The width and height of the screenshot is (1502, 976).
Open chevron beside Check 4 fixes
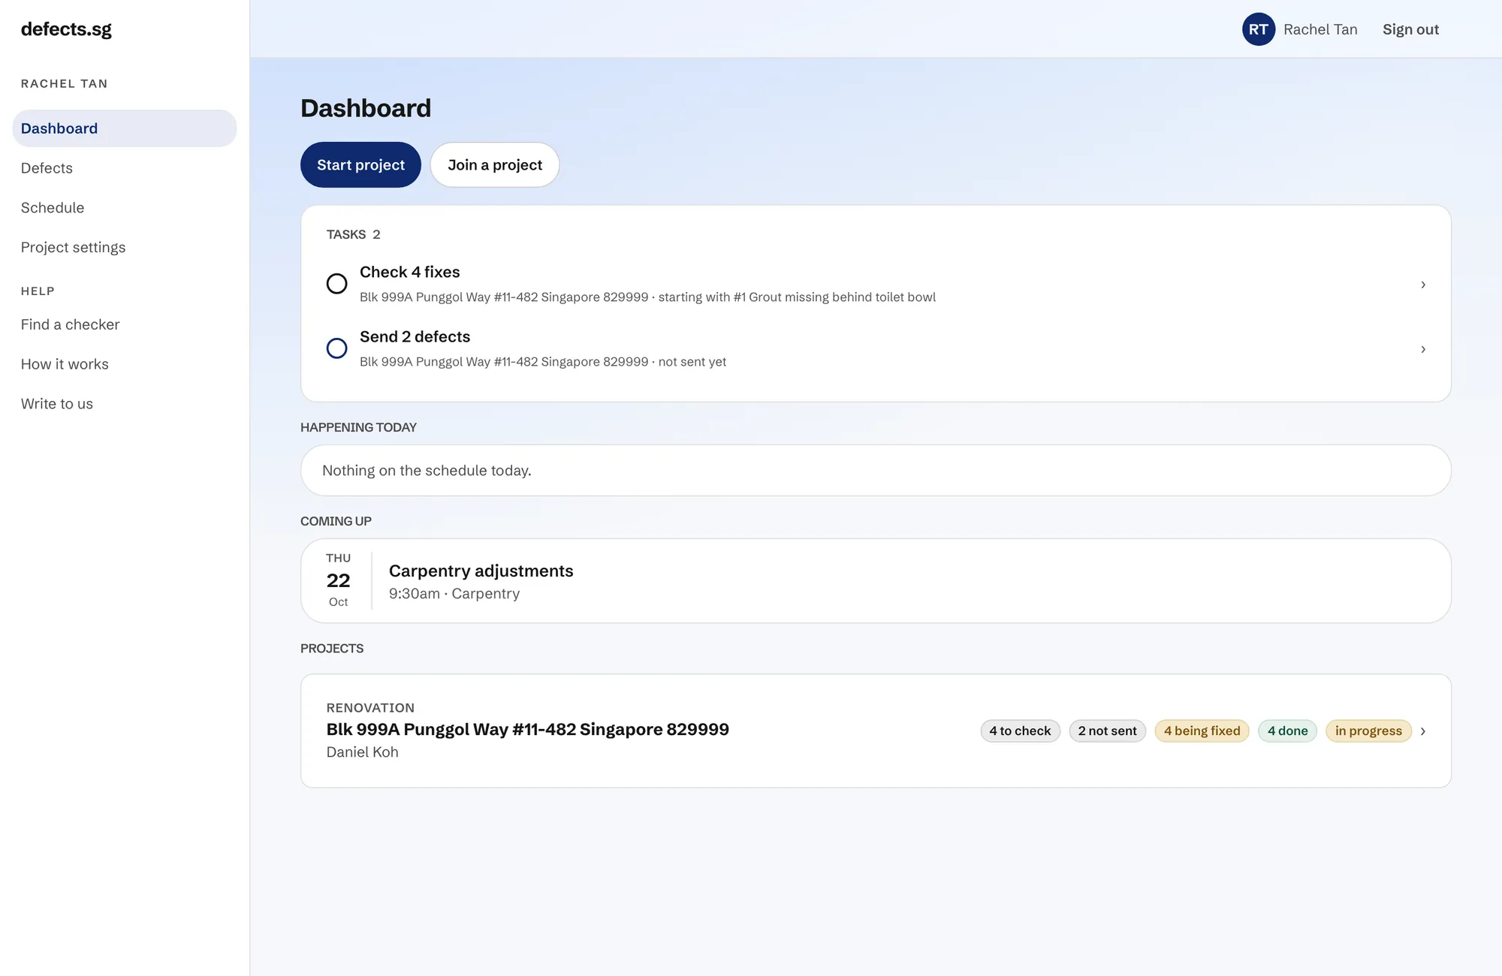point(1423,285)
